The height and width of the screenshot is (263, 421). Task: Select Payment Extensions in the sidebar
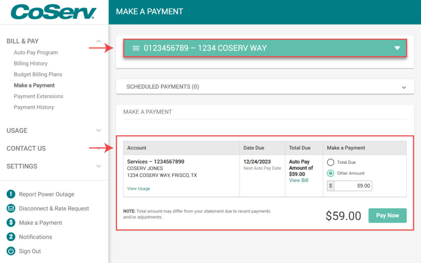click(38, 96)
